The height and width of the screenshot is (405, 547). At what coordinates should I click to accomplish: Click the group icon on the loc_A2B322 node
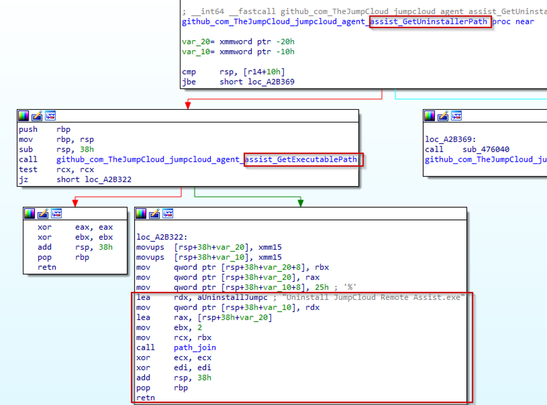tap(168, 213)
